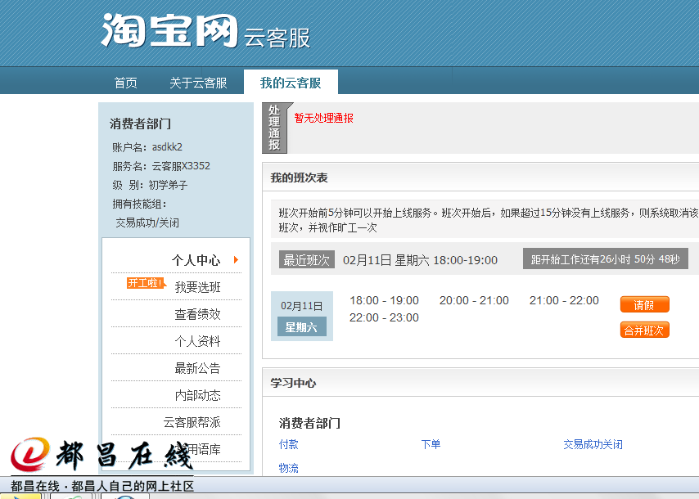Click the account name asdkk2
The height and width of the screenshot is (499, 699).
pos(167,147)
